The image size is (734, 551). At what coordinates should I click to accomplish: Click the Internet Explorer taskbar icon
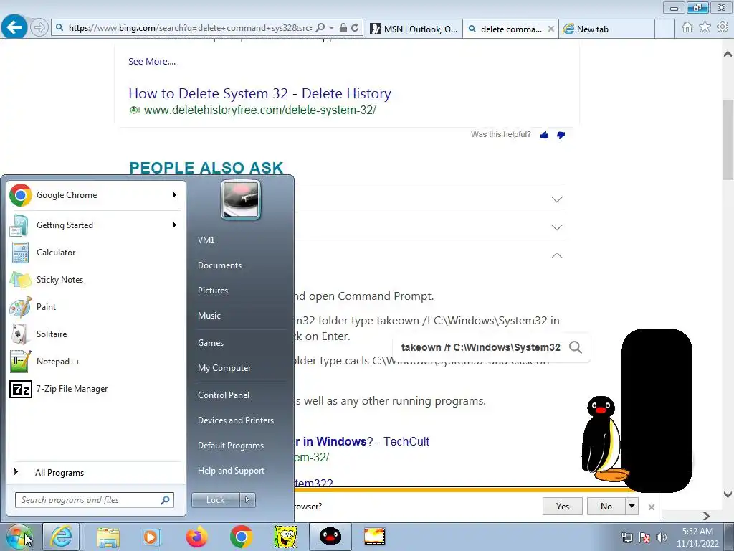click(x=62, y=537)
